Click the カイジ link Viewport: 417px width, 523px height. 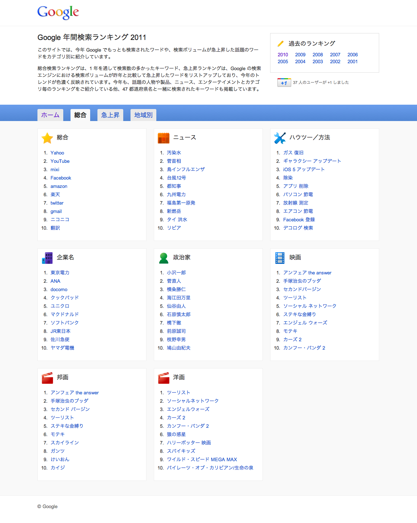[x=57, y=468]
